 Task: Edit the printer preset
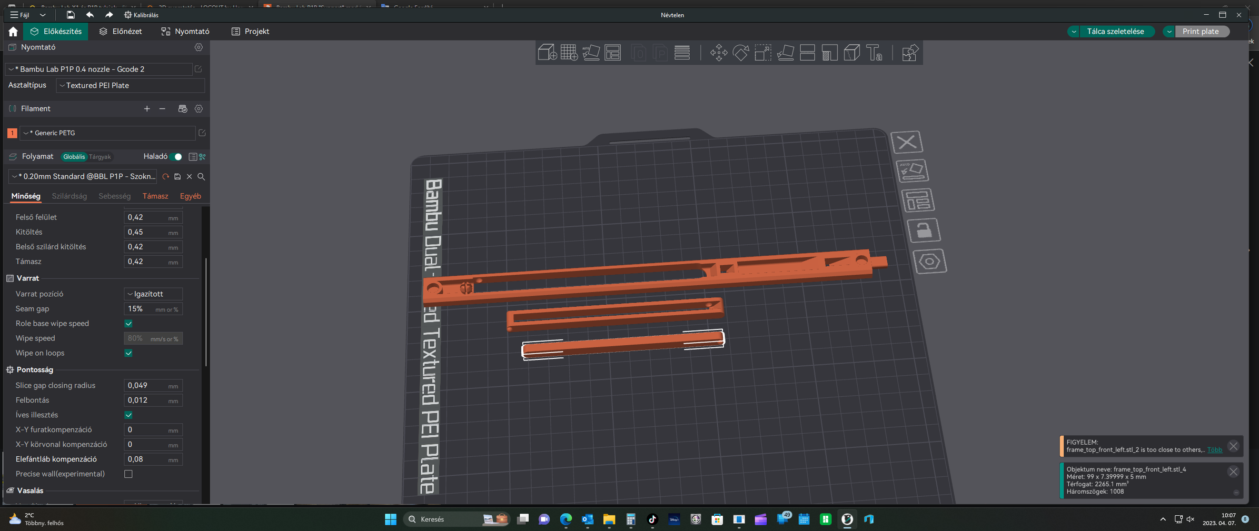tap(199, 69)
